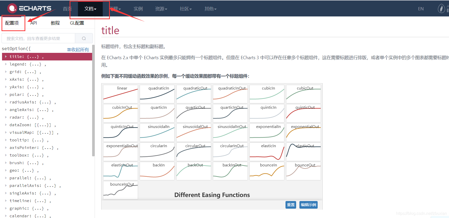Select the parallelAxis option row
Screen dimensions: 449x218
pos(47,186)
